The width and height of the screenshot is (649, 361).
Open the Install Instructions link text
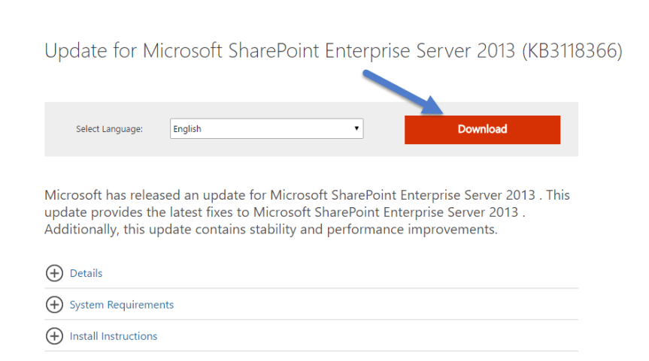click(114, 336)
